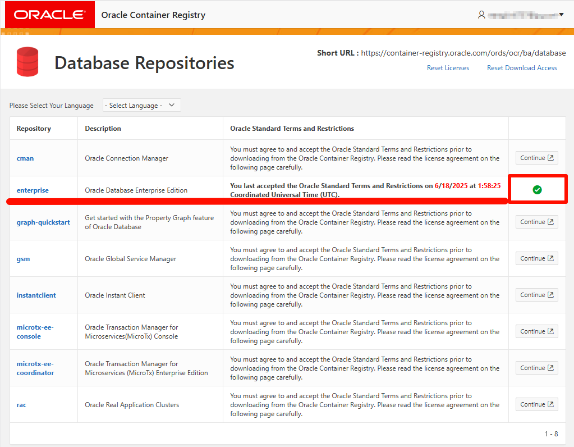Open the microtx-ee-coordinator repository link
The image size is (574, 447).
tap(35, 368)
